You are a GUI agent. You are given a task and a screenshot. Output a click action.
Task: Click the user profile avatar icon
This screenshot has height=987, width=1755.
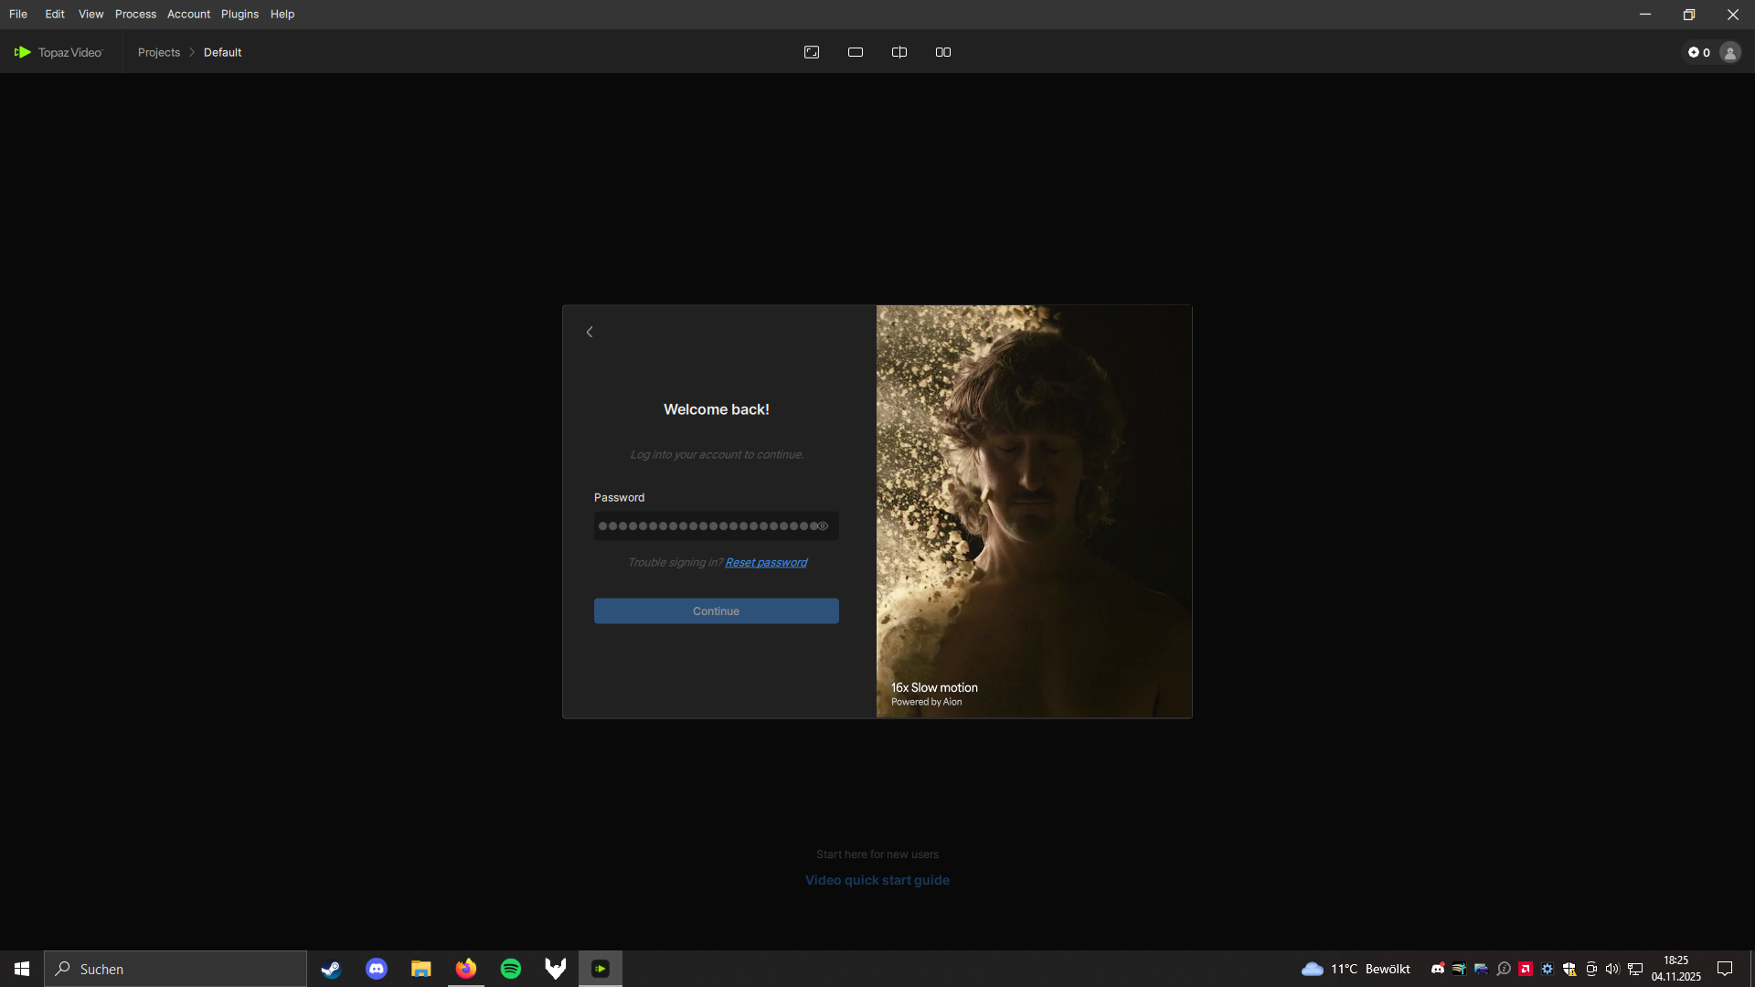[1729, 52]
